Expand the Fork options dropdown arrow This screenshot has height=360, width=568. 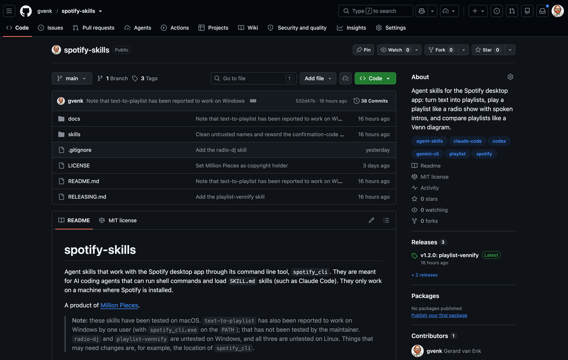click(464, 50)
